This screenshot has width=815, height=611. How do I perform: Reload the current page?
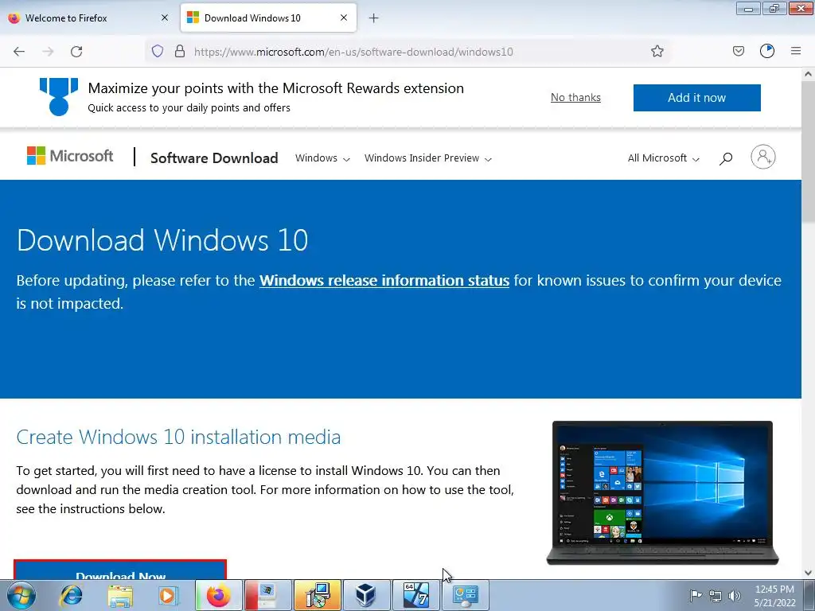(x=76, y=52)
